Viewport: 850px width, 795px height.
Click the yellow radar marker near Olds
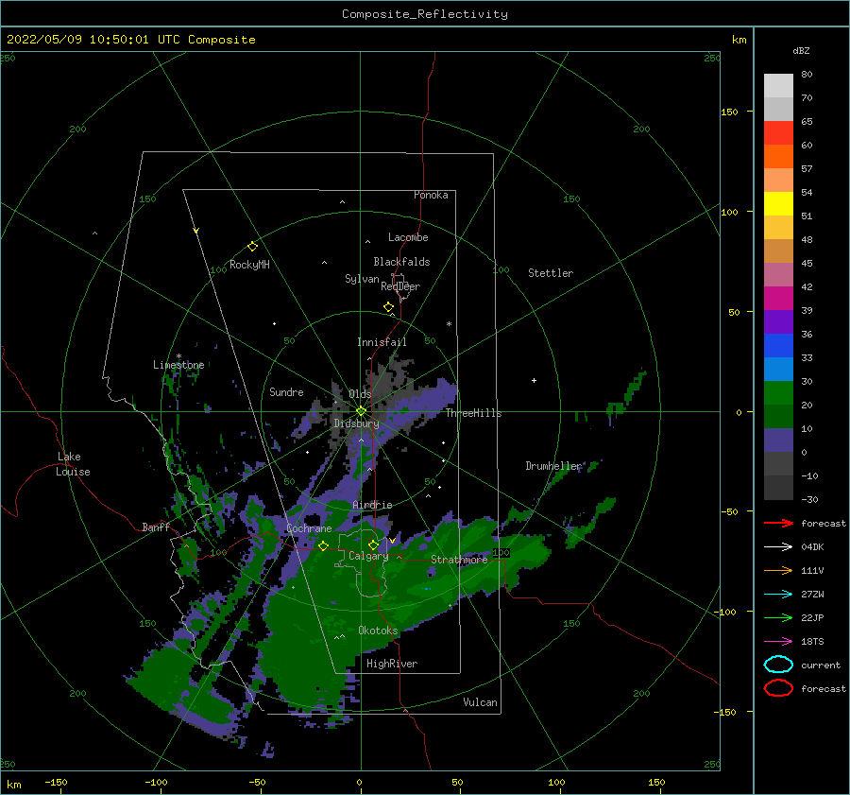361,411
